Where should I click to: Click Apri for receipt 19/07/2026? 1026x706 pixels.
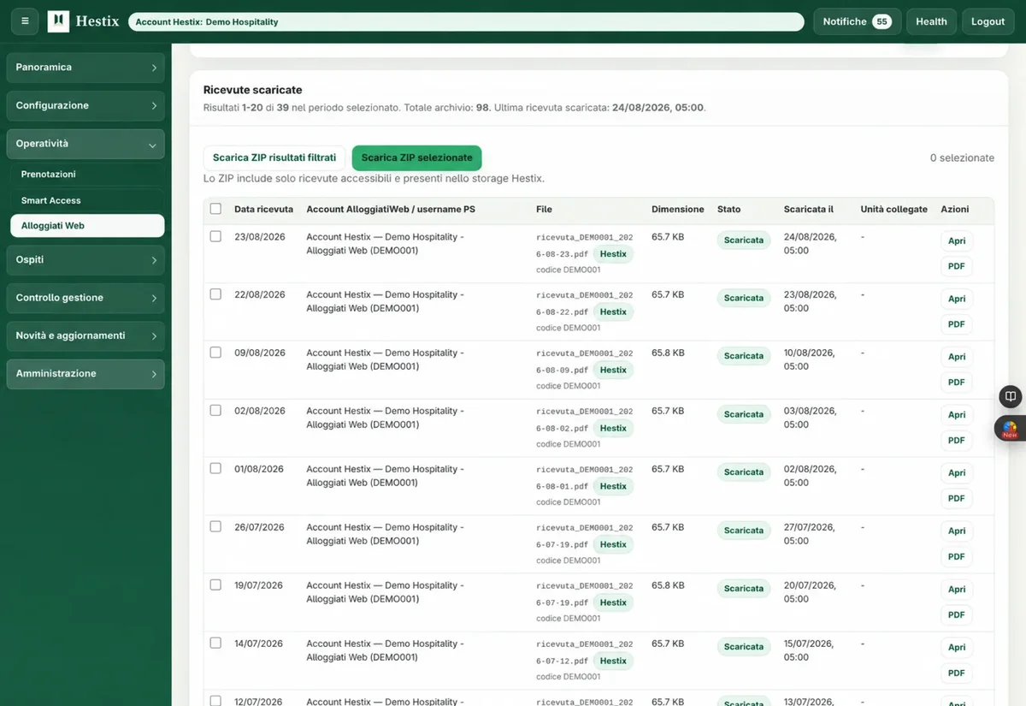(957, 590)
